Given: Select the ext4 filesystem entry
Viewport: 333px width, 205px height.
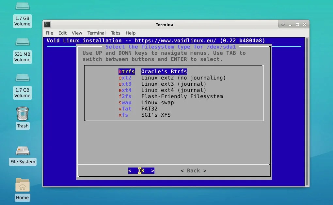Looking at the screenshot, I should (125, 90).
